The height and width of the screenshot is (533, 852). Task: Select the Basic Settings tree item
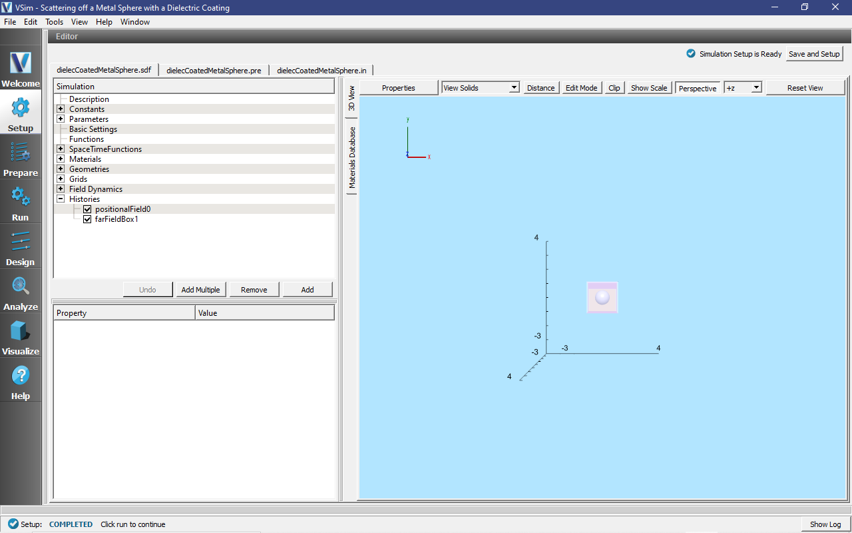93,129
